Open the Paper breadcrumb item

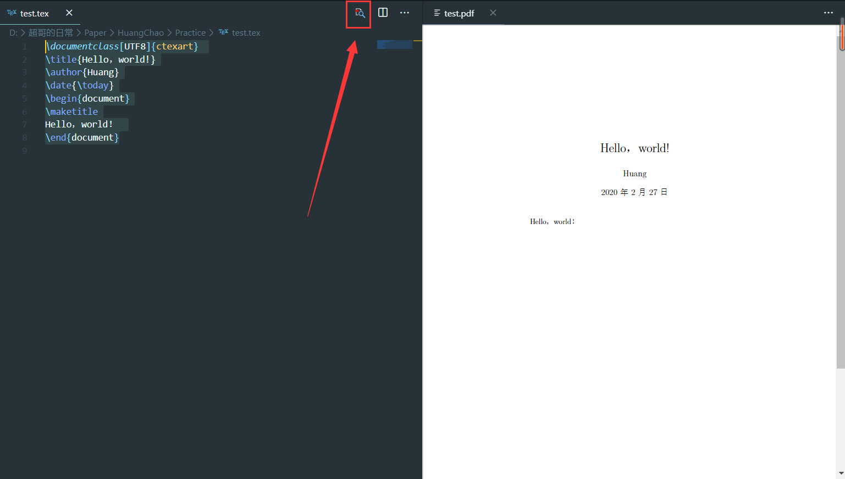(95, 32)
